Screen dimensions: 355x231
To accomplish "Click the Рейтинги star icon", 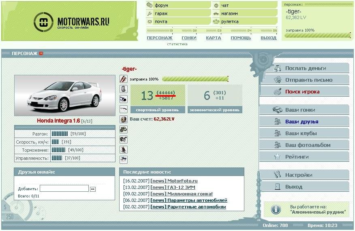I will coord(277,157).
